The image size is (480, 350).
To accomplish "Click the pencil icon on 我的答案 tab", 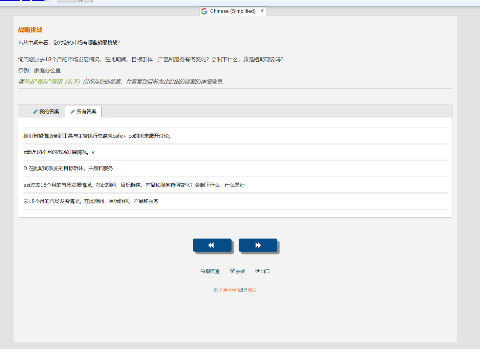I will (35, 112).
